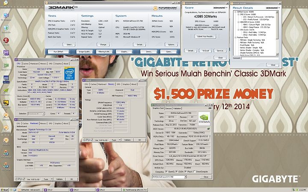Open Image Quality in 3DMark06
Image resolution: width=308 pixels, height=192 pixels.
(x=84, y=52)
